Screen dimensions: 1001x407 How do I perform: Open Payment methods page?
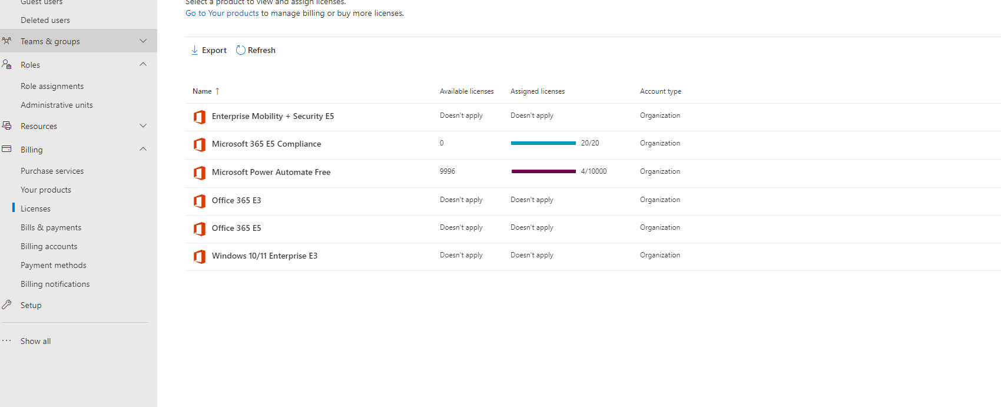tap(53, 265)
